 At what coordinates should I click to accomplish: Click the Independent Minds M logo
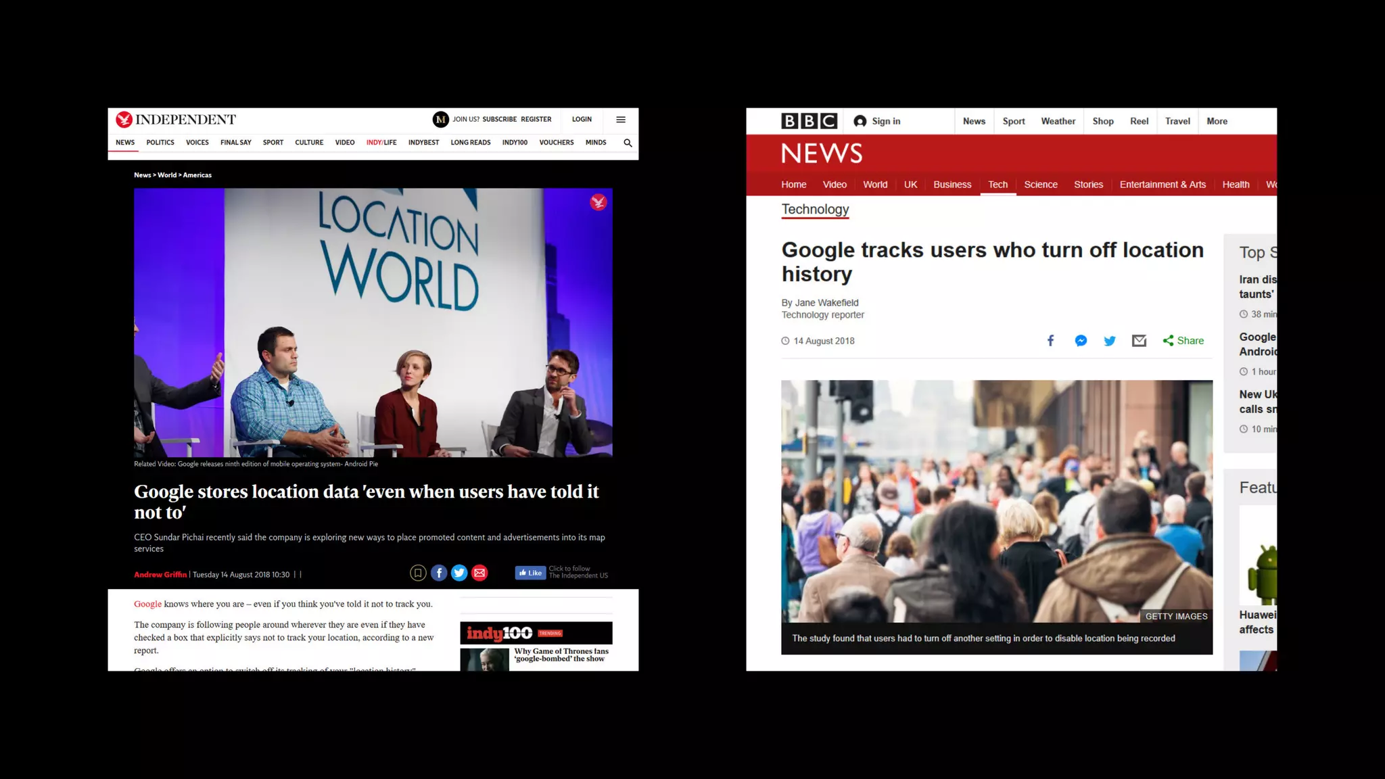point(440,120)
